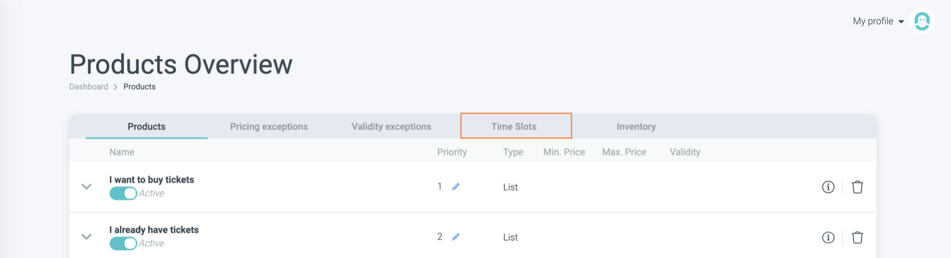This screenshot has height=258, width=951.
Task: Select the Inventory tab
Action: 636,126
